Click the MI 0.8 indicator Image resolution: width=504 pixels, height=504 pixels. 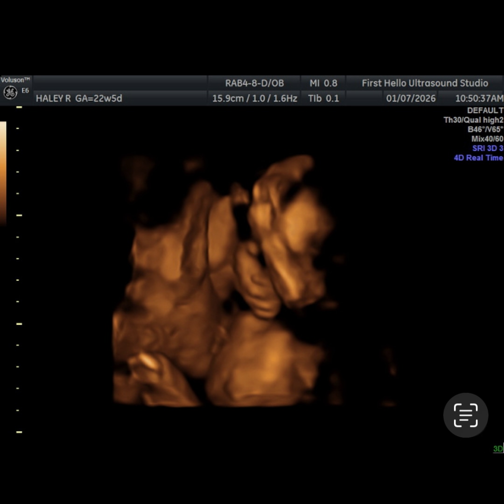(323, 83)
